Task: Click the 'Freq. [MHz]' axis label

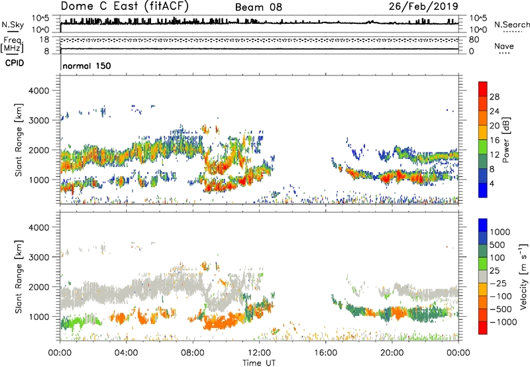Action: pos(12,44)
